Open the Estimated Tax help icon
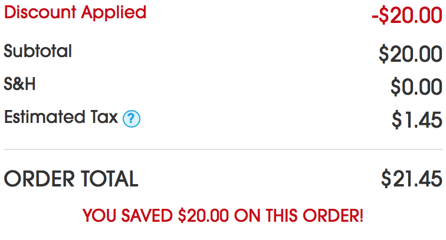This screenshot has width=446, height=240. (132, 119)
